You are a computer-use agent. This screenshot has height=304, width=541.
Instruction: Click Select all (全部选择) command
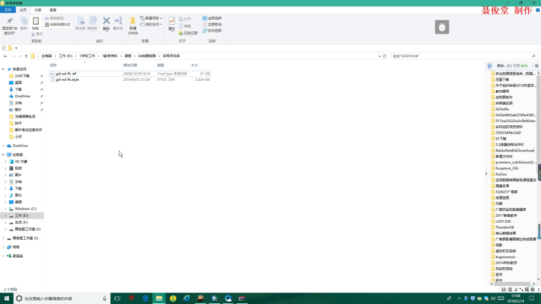[212, 18]
